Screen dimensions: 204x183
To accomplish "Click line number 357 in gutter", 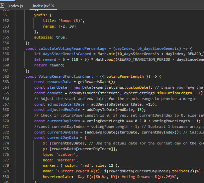I will tap(6, 48).
